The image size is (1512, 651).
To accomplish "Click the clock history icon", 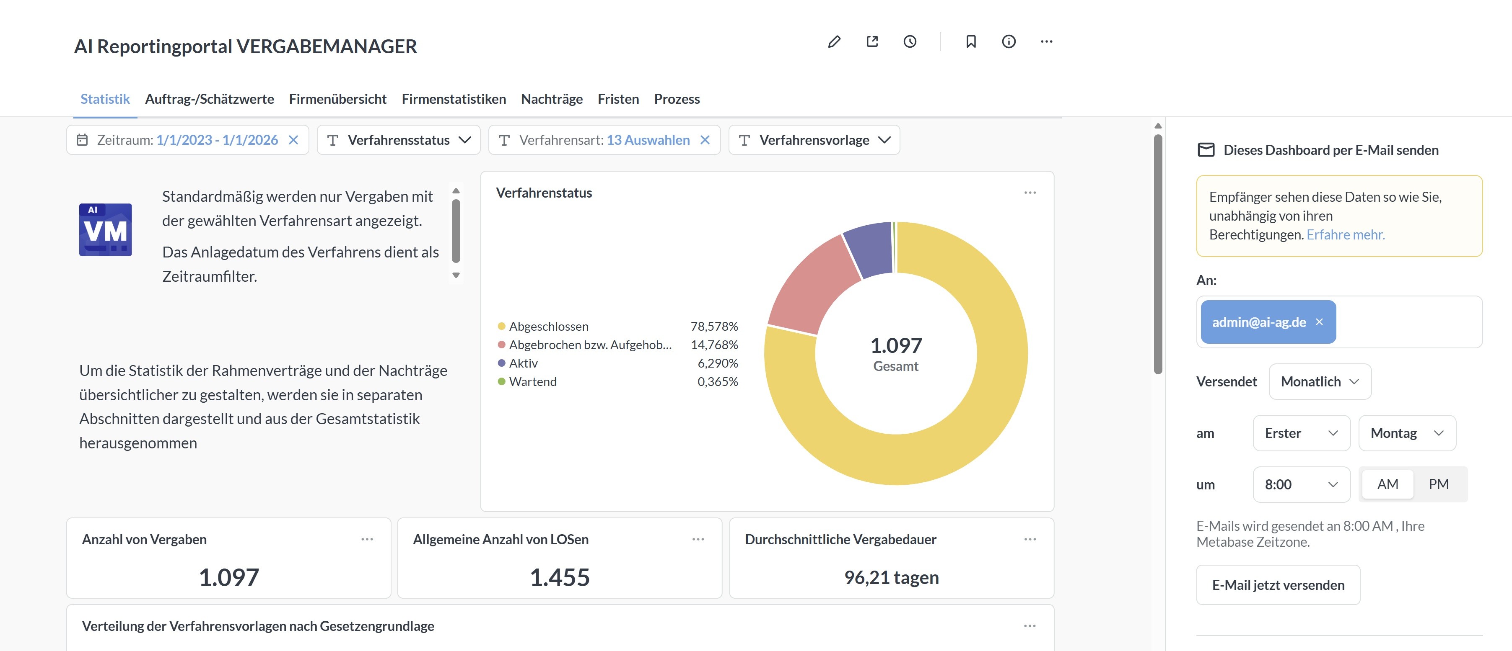I will click(x=910, y=41).
